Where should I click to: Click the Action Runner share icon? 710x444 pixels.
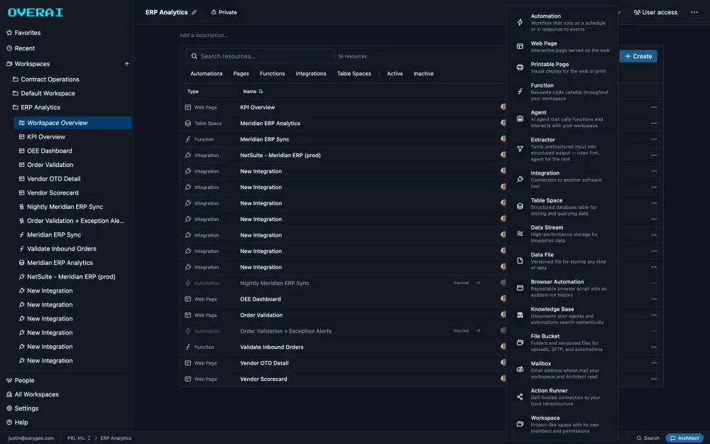tap(520, 397)
